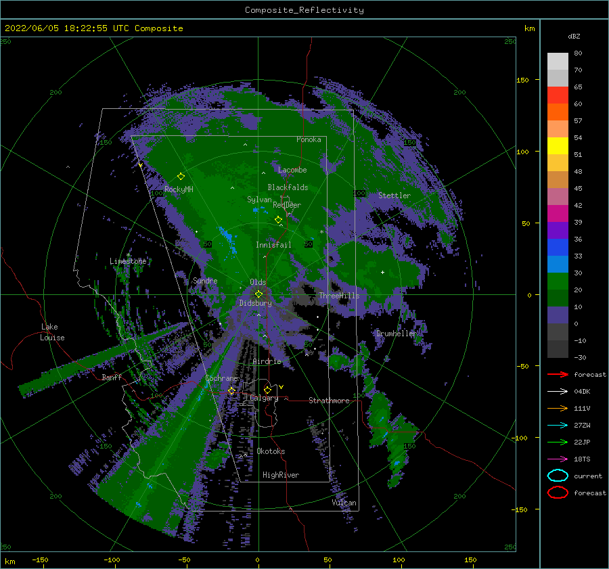
Task: Click the cyan current ellipse in legend
Action: [x=558, y=476]
